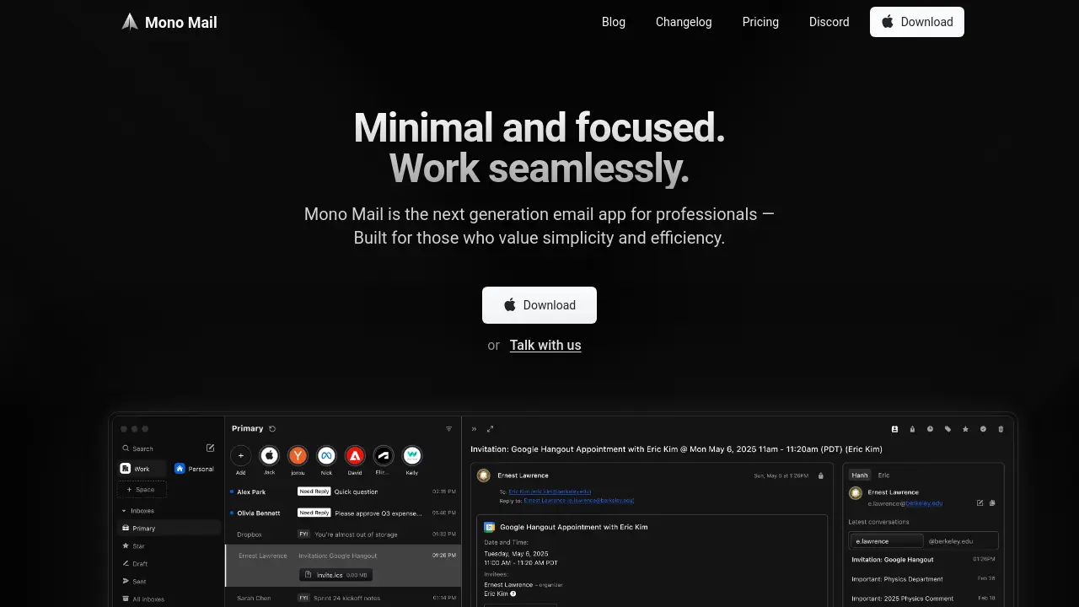The height and width of the screenshot is (607, 1079).
Task: Click the hero Download button below the tagline
Action: (539, 305)
